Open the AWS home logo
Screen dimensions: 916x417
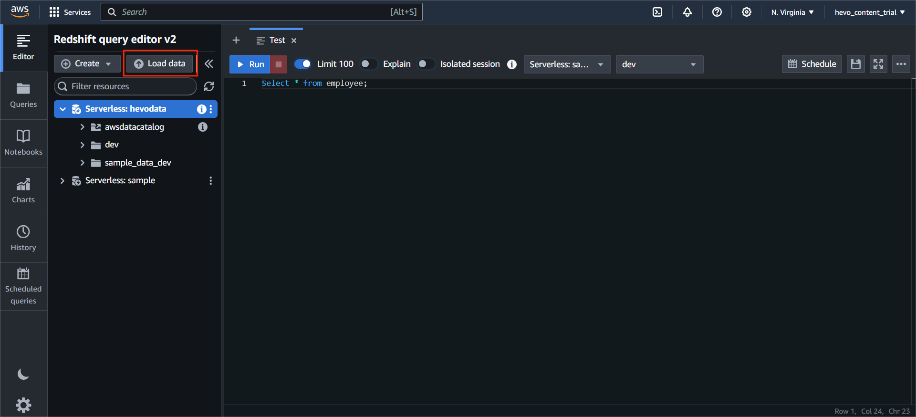pyautogui.click(x=20, y=11)
